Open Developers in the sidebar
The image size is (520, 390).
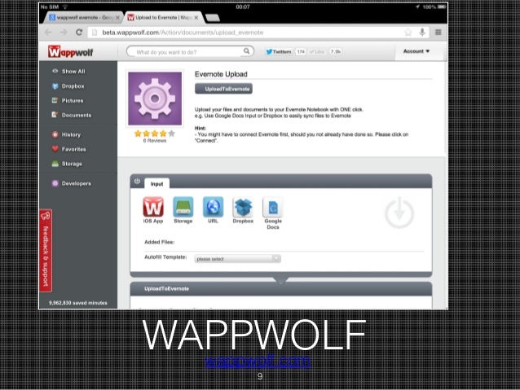pos(71,183)
